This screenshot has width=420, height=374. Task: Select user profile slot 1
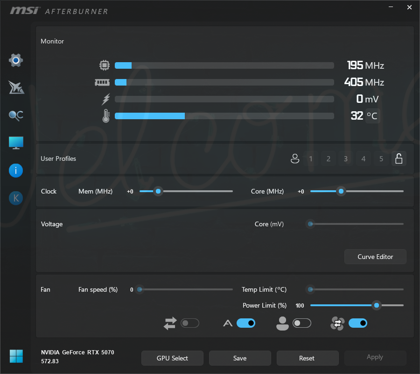point(311,159)
